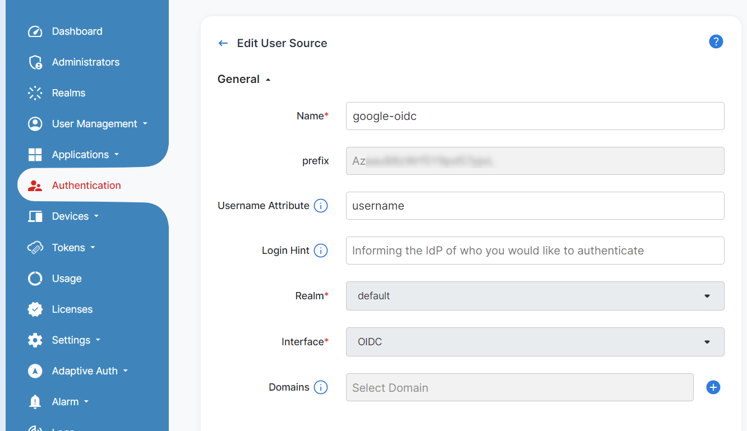Image resolution: width=747 pixels, height=431 pixels.
Task: Click the Alarm bell icon
Action: tap(35, 401)
